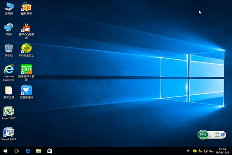
Task: Click the 24% memory ball of 360 widget
Action: [203, 134]
